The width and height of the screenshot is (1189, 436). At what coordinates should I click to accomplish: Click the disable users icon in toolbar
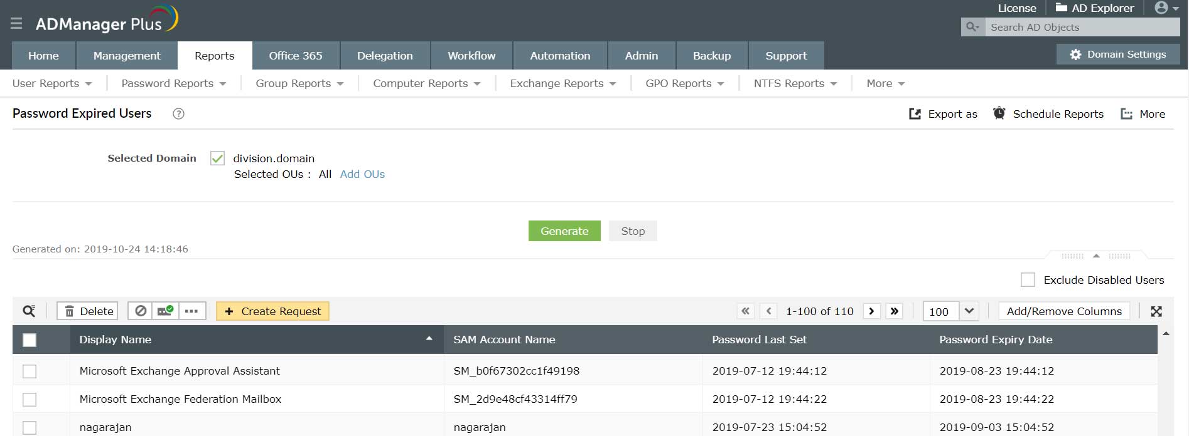pos(141,311)
